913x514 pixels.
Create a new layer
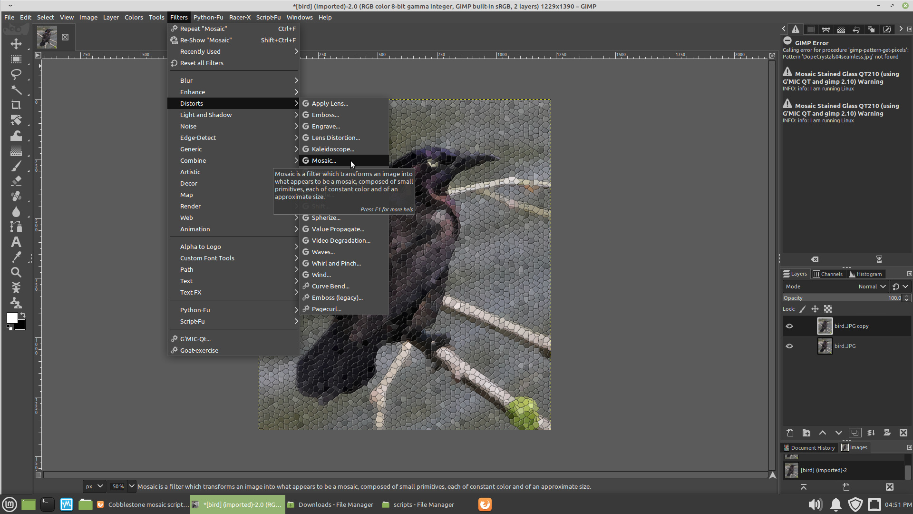point(790,433)
